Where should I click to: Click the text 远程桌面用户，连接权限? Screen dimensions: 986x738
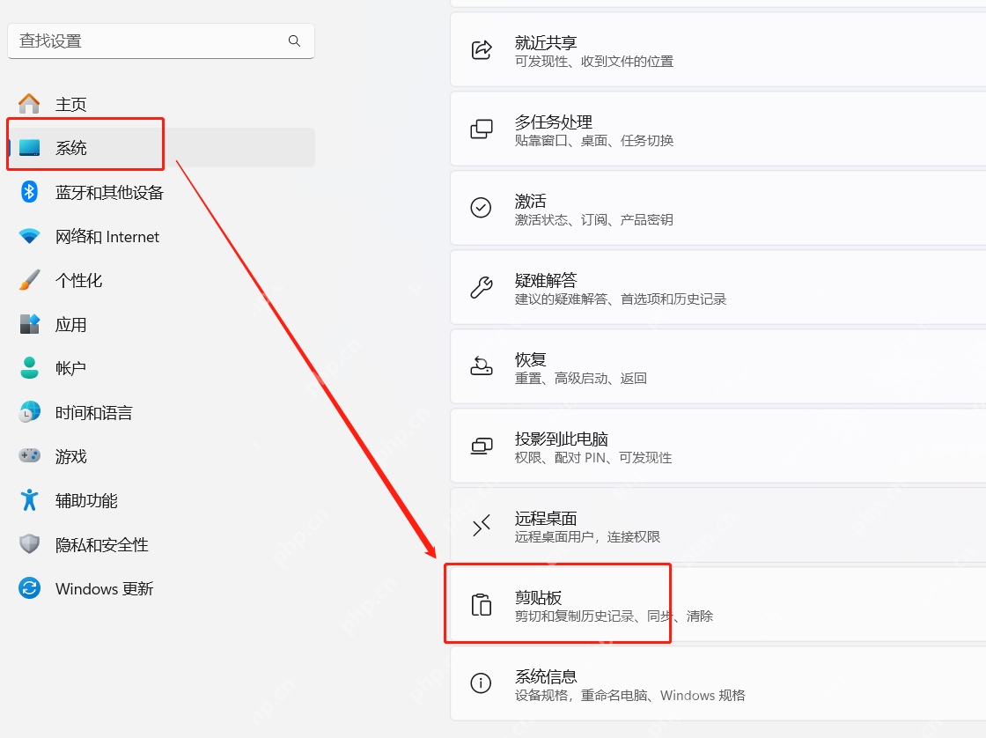coord(587,537)
